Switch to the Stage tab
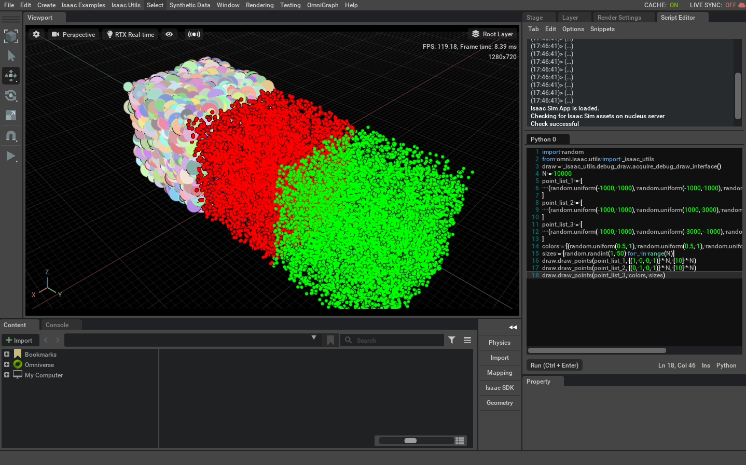The image size is (746, 465). 535,18
